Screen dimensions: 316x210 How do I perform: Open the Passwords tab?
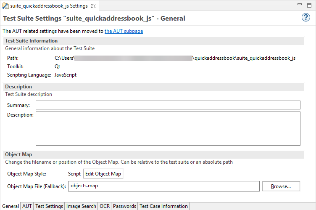(124, 206)
